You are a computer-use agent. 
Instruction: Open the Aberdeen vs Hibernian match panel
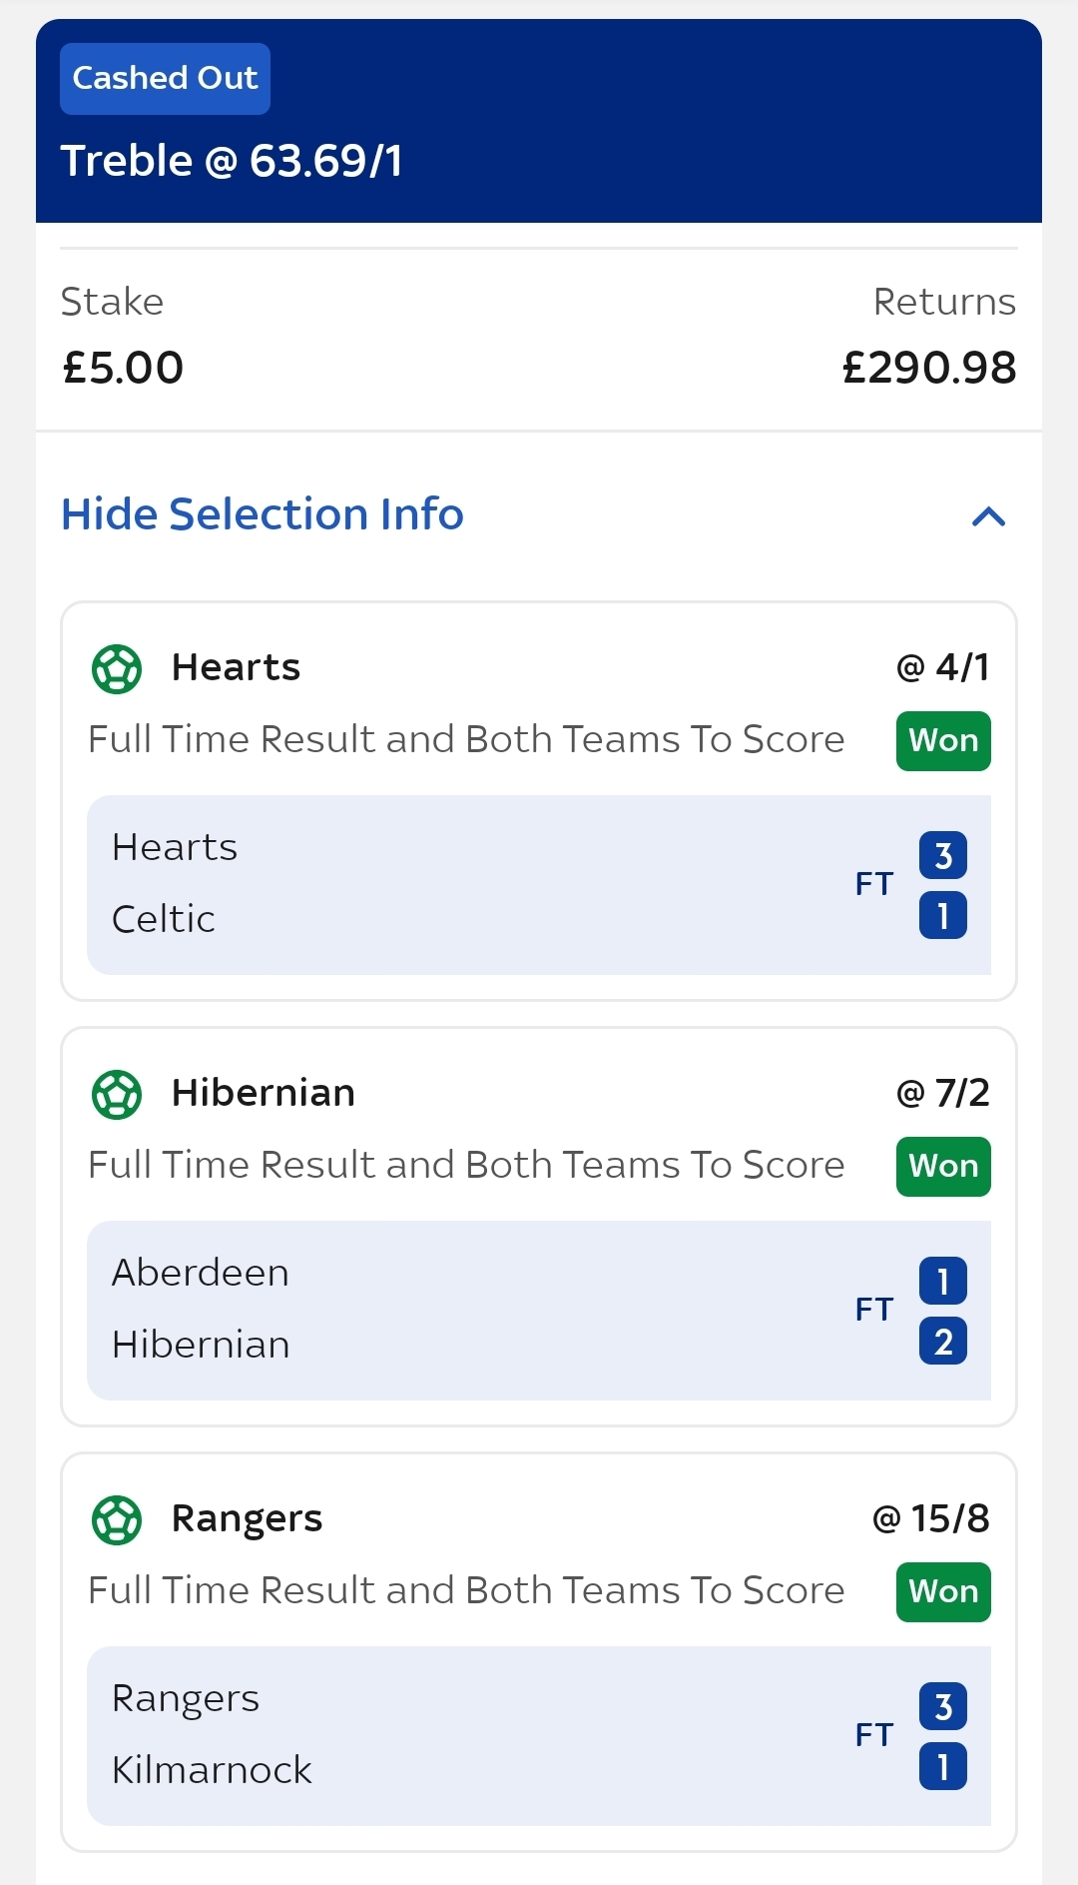(x=539, y=1311)
